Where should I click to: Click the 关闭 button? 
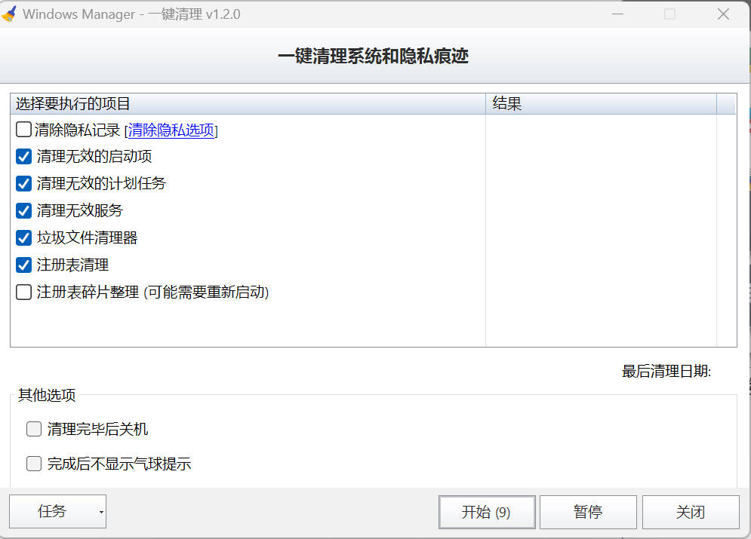click(x=691, y=512)
